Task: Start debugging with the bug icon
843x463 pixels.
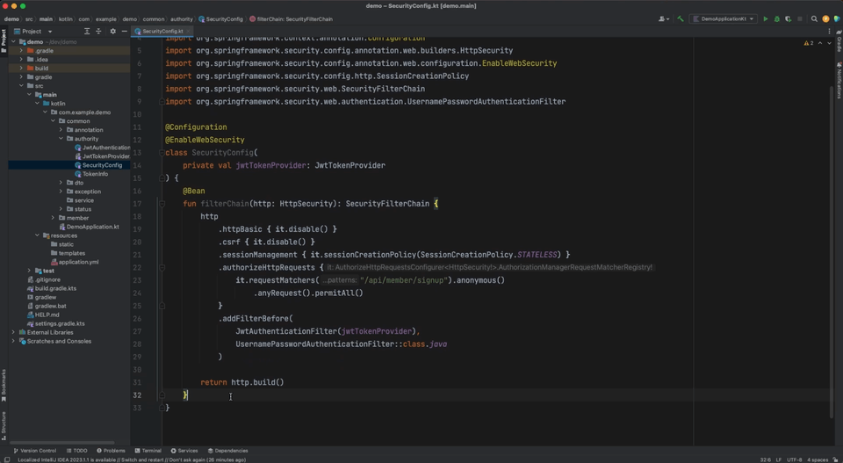Action: click(776, 18)
